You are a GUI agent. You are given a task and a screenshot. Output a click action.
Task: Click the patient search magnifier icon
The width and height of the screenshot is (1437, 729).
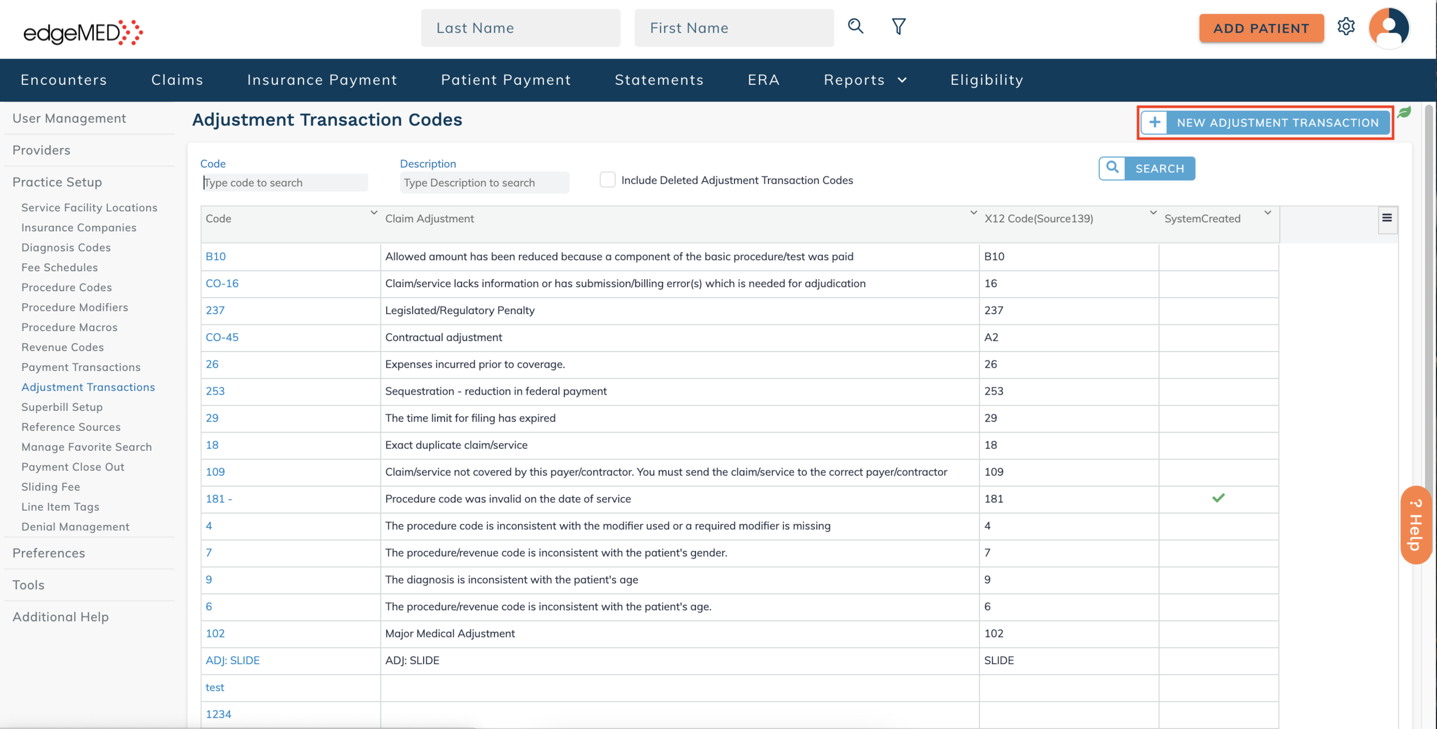coord(855,26)
